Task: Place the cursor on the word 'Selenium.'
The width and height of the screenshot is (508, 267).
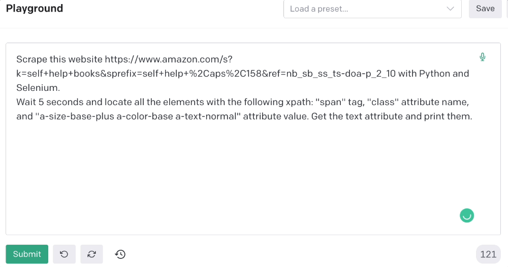Action: tap(38, 88)
